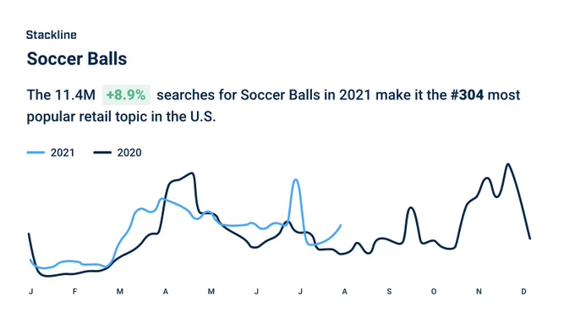Viewport: 575px width, 324px height.
Task: Click the #304 ranking text
Action: [x=467, y=95]
